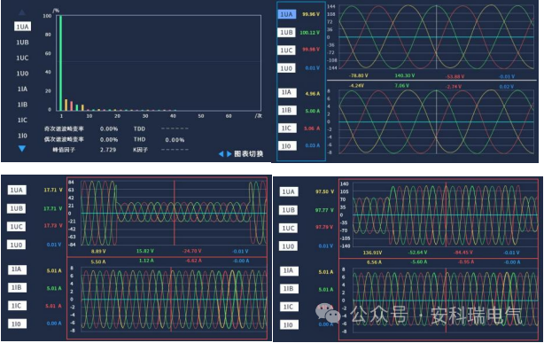Click the red cursor line in the 140 V swell waveform
544x343 pixels.
pyautogui.click(x=447, y=214)
